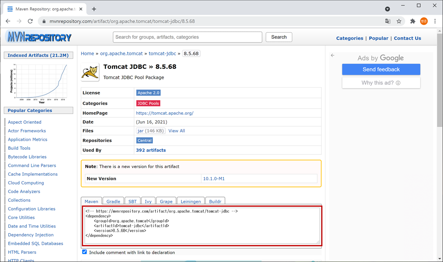Viewport: 443px width, 262px height.
Task: Click View All files link
Action: 177,131
